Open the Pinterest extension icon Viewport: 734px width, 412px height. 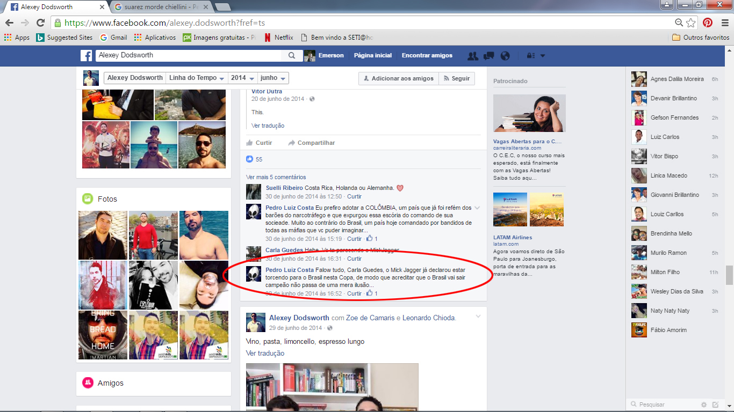(x=708, y=23)
